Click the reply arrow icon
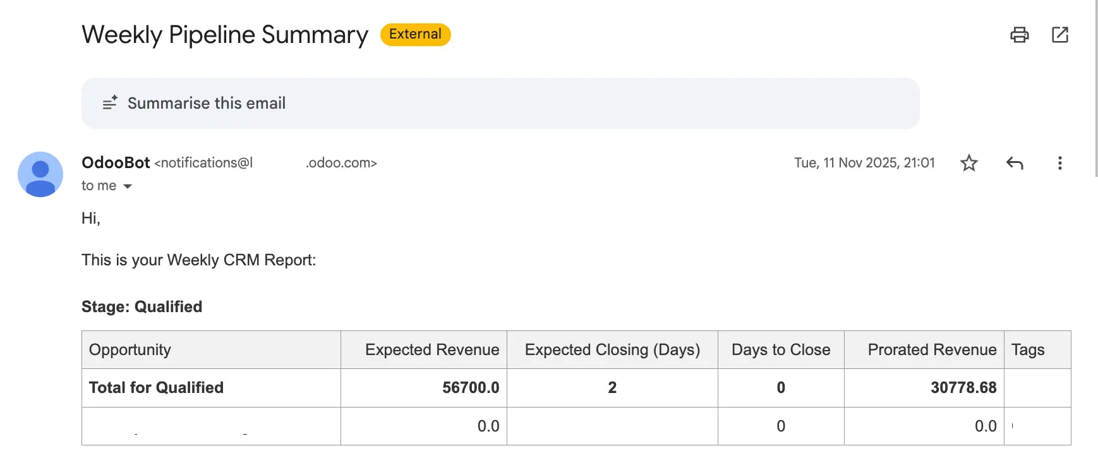 click(1014, 163)
